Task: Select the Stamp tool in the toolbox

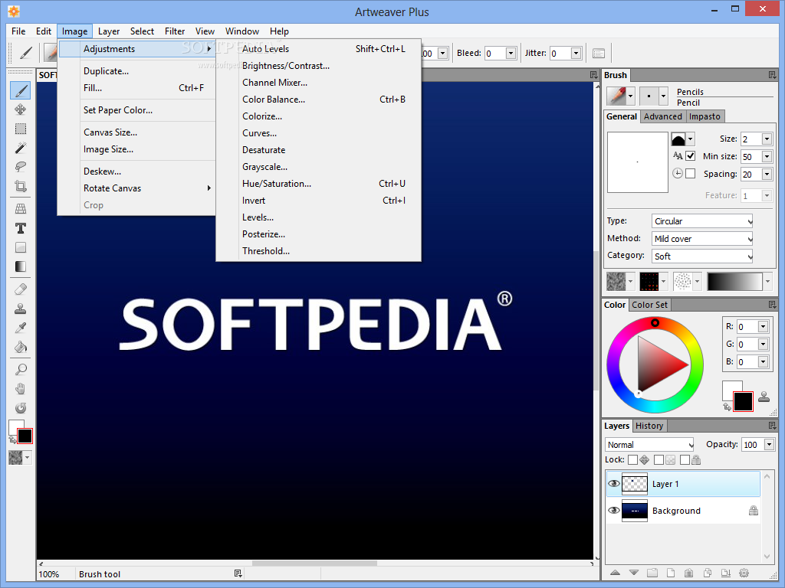Action: [21, 309]
